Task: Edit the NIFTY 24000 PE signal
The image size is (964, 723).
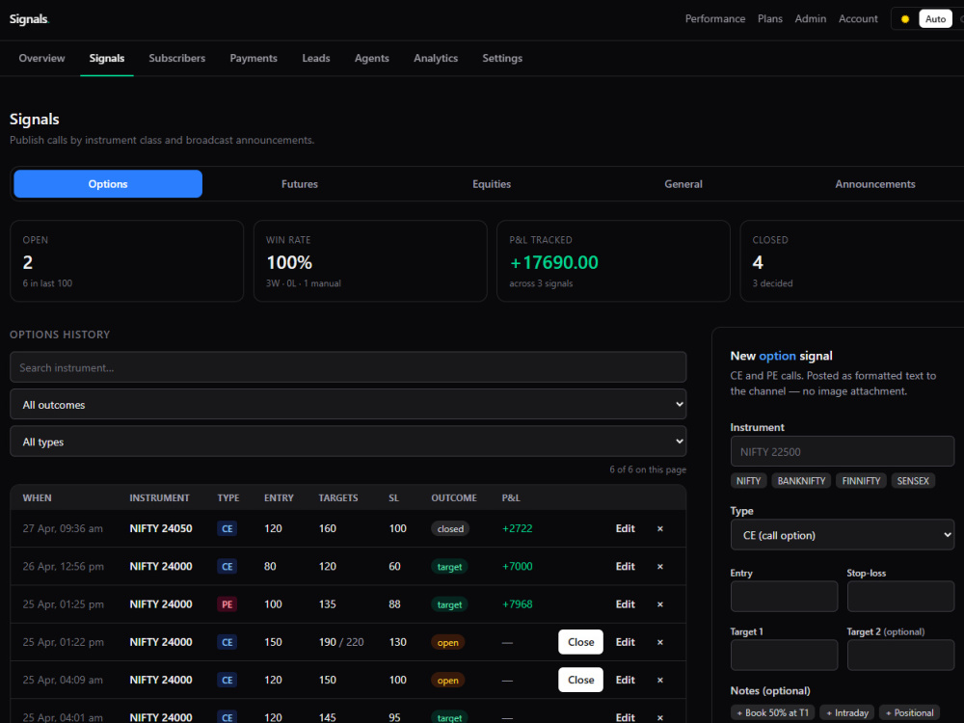Action: 626,604
